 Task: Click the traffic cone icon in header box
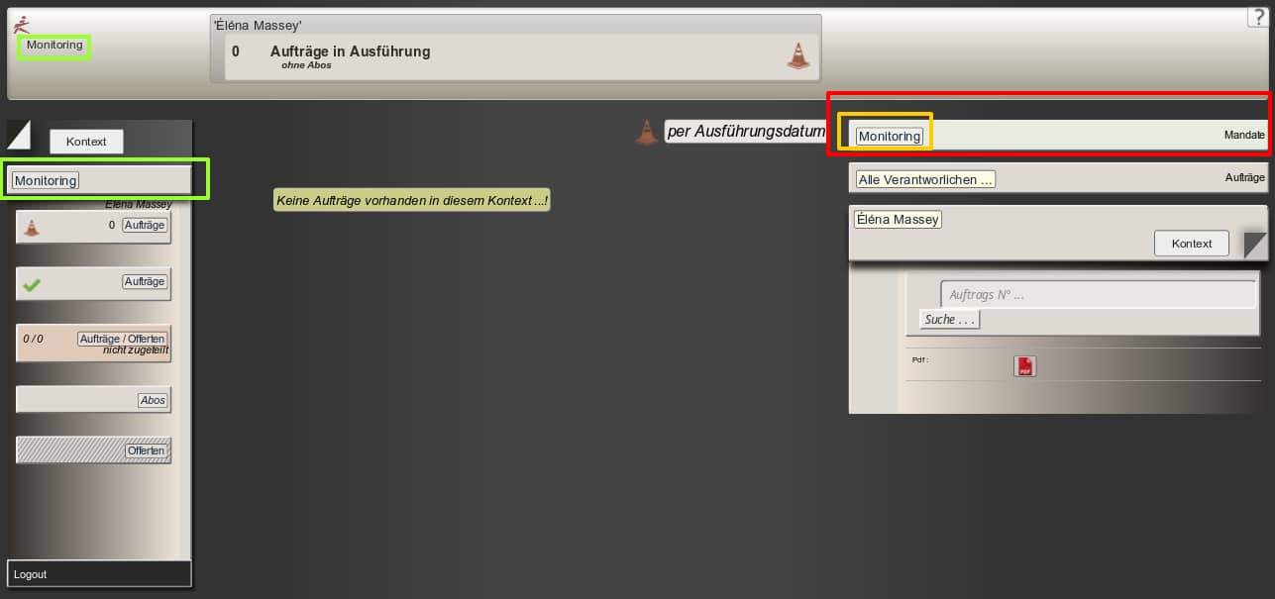pyautogui.click(x=797, y=55)
